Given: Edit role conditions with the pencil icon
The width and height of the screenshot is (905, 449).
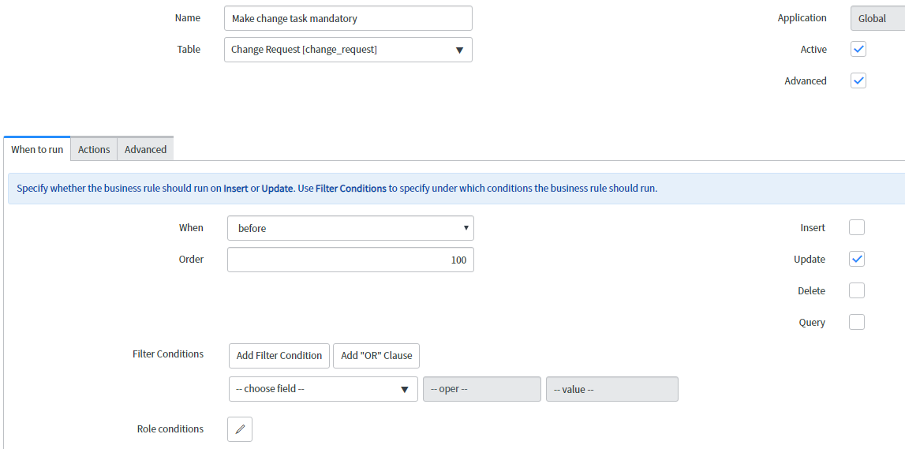Looking at the screenshot, I should point(240,428).
